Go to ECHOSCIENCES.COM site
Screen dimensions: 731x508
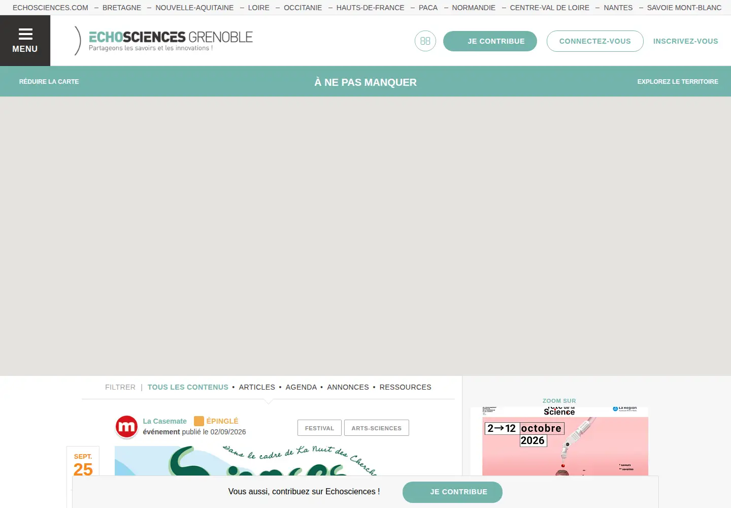tap(50, 8)
